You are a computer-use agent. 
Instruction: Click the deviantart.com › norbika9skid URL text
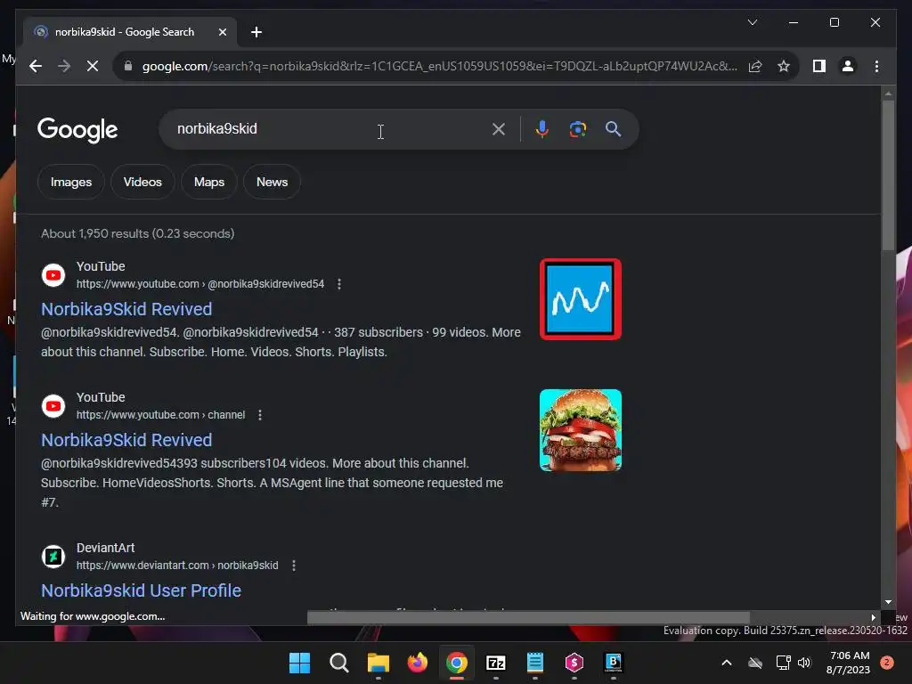tap(177, 566)
